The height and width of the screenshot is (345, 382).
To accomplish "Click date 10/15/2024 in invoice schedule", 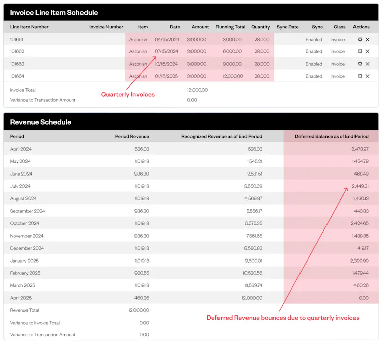I will pos(166,64).
